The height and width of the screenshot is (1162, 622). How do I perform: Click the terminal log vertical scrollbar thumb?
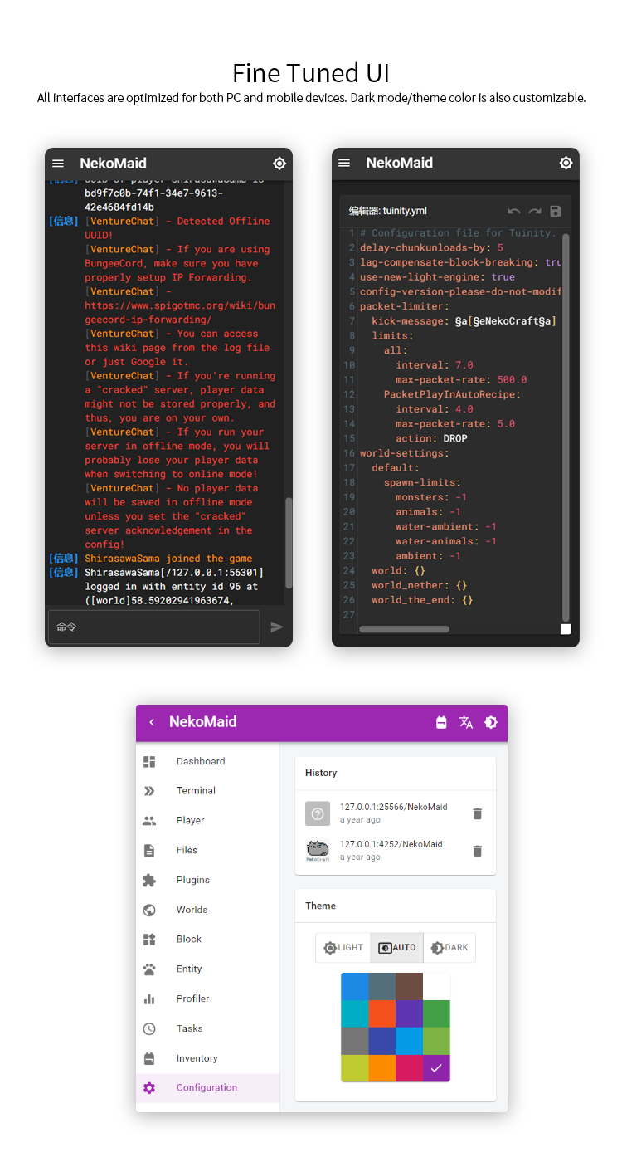coord(289,543)
